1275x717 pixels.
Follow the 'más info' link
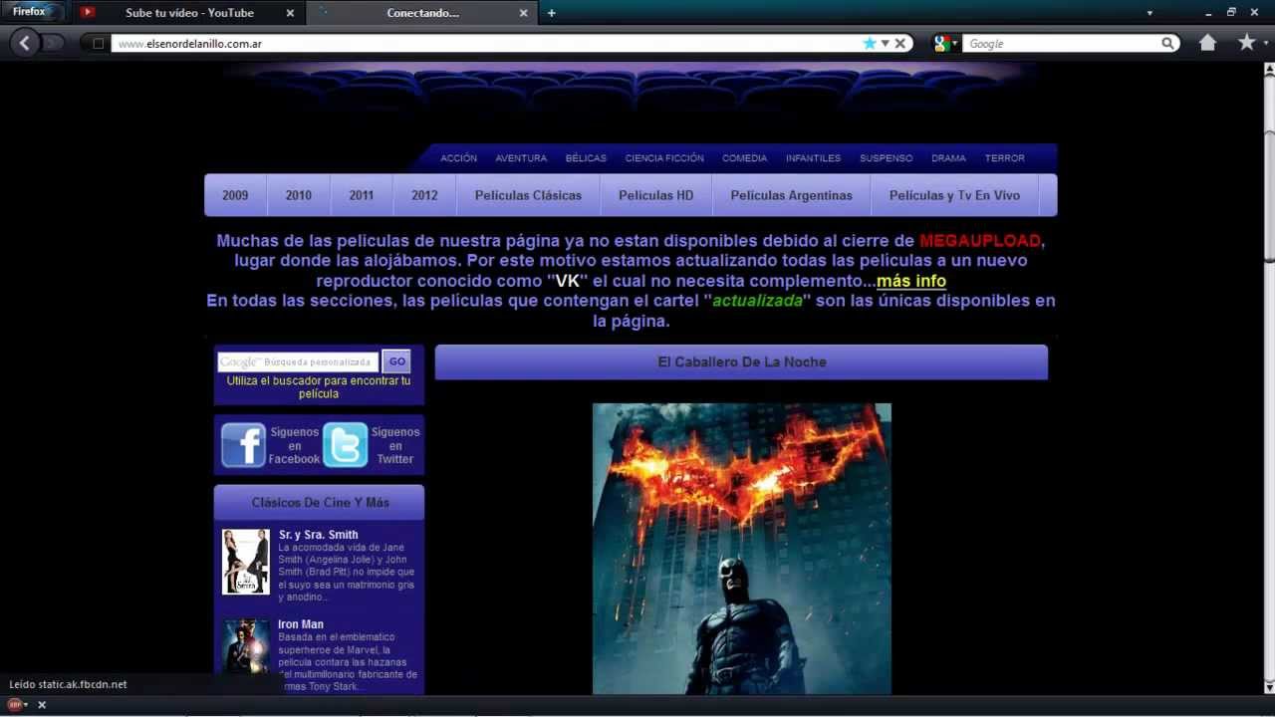click(911, 281)
